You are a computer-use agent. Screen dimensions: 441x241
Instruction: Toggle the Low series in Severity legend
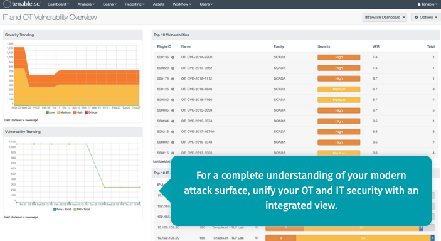[50, 112]
